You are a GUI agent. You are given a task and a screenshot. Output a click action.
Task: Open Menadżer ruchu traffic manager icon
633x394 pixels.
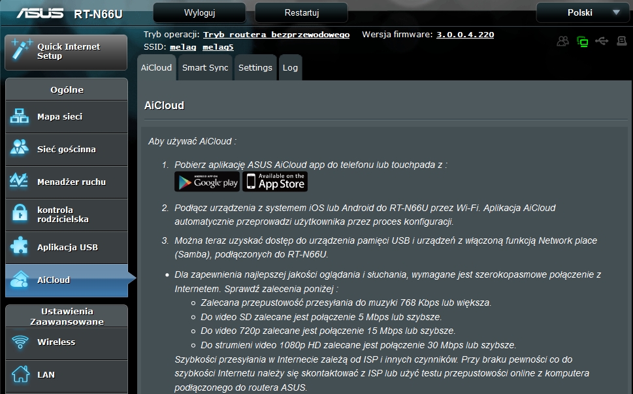point(19,181)
